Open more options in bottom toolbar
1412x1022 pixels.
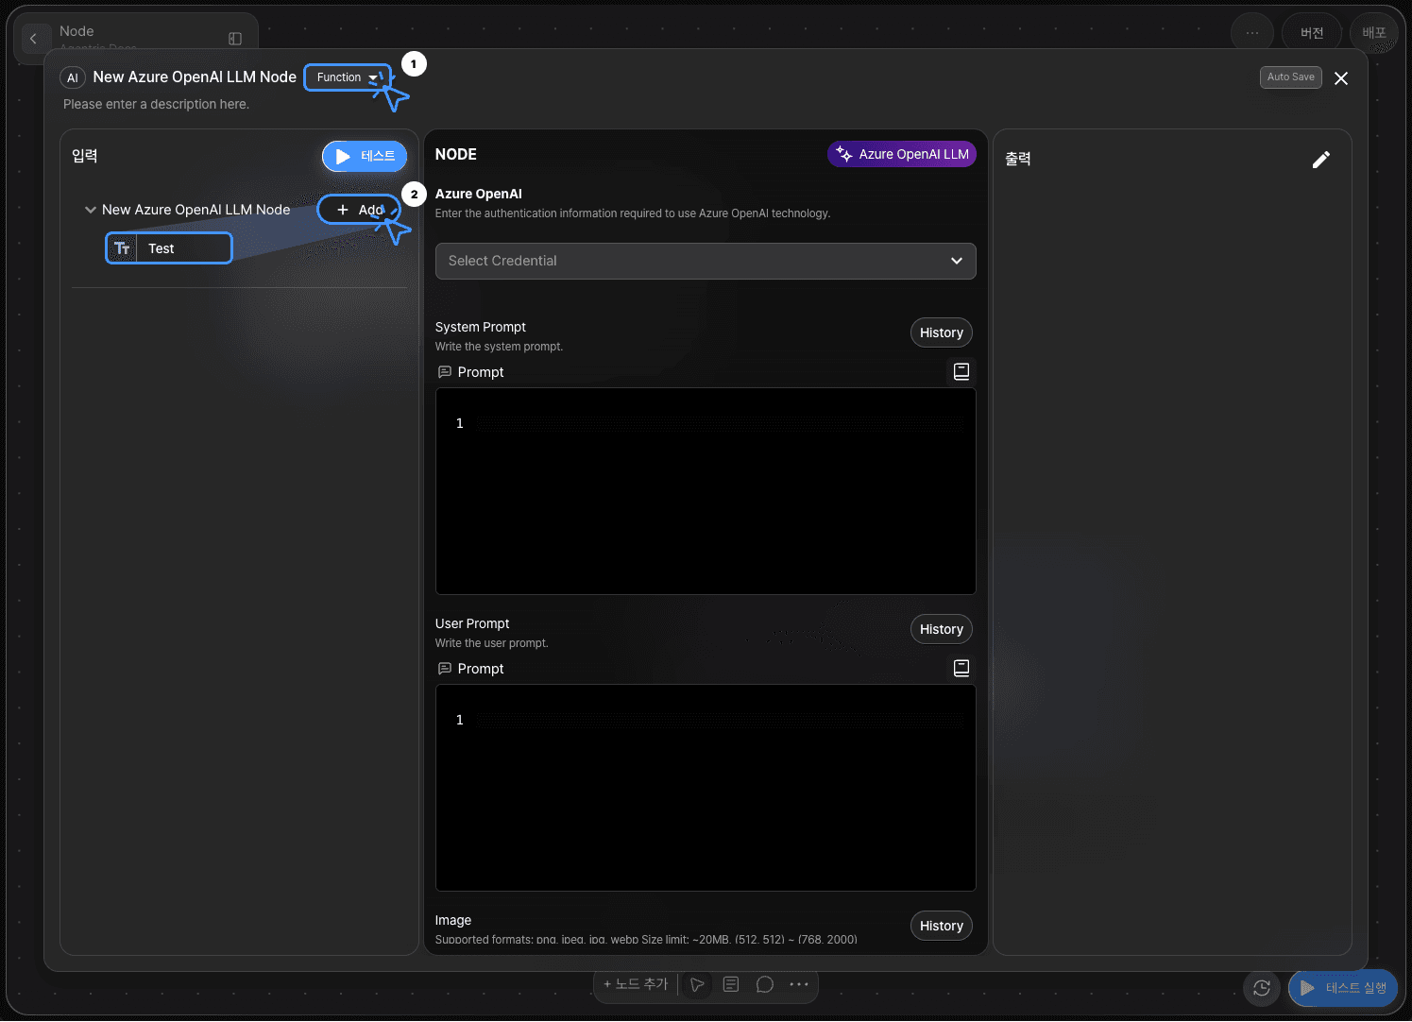click(799, 984)
